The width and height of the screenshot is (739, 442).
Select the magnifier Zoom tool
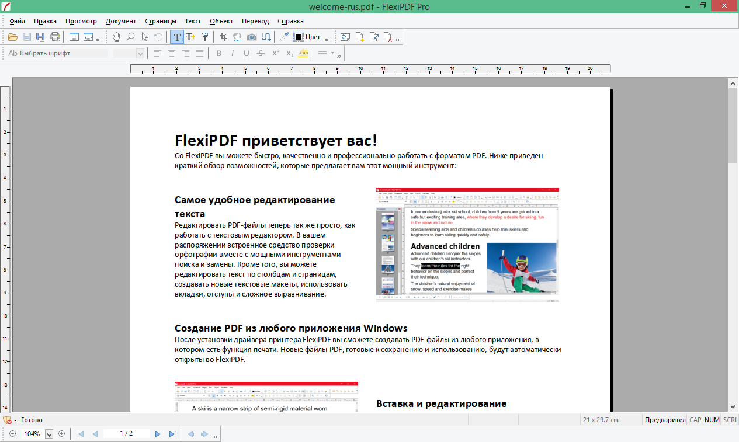(x=130, y=37)
